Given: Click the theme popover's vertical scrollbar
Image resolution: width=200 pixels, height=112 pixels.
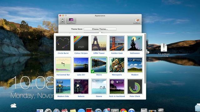Looking at the screenshot, I should pyautogui.click(x=145, y=59).
